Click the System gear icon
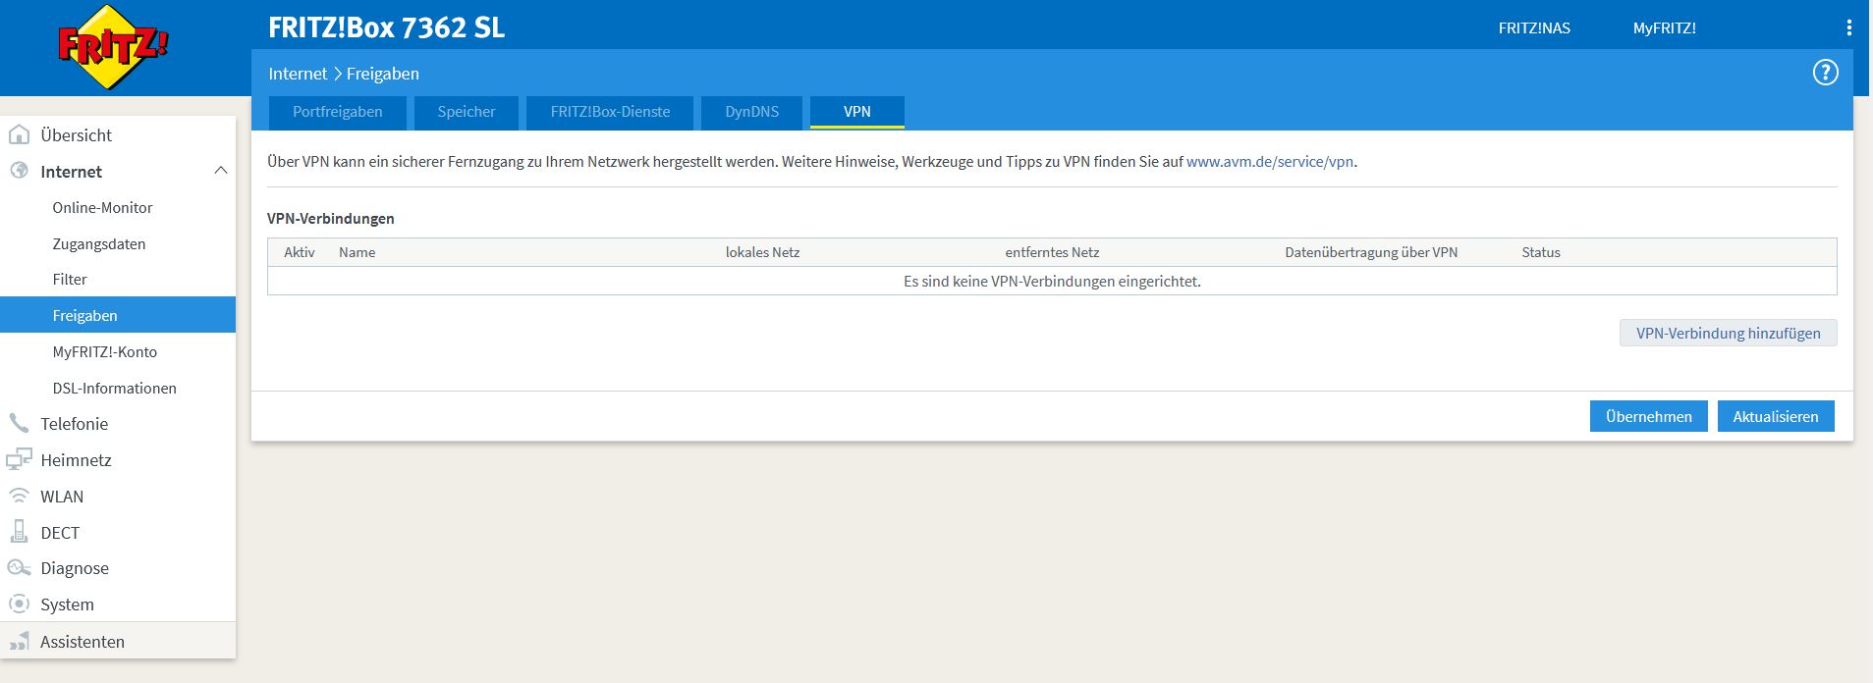 pos(19,604)
